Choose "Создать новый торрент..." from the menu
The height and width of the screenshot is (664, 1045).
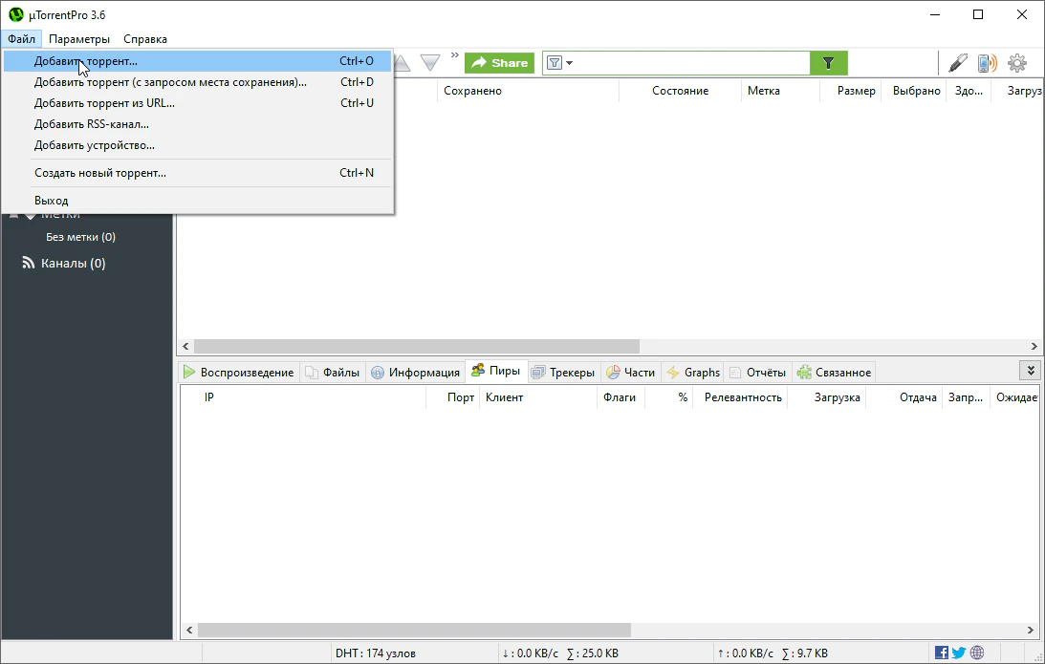100,173
